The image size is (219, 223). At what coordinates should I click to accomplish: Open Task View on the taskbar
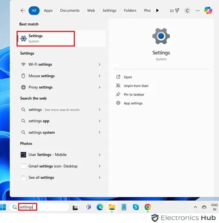[75, 208]
